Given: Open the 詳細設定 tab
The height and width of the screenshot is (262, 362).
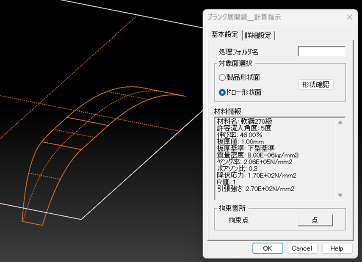Looking at the screenshot, I should [x=258, y=36].
